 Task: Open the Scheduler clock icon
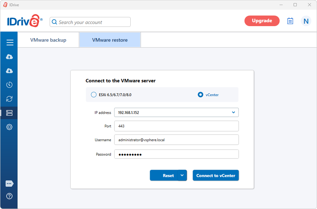tap(9, 85)
